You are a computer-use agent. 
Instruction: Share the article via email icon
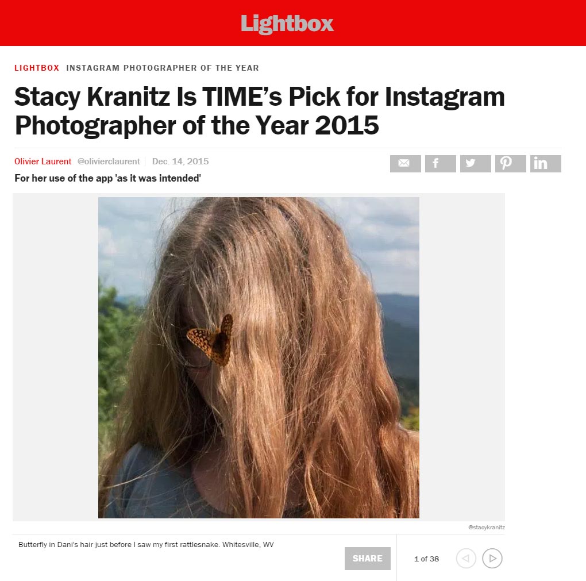405,163
